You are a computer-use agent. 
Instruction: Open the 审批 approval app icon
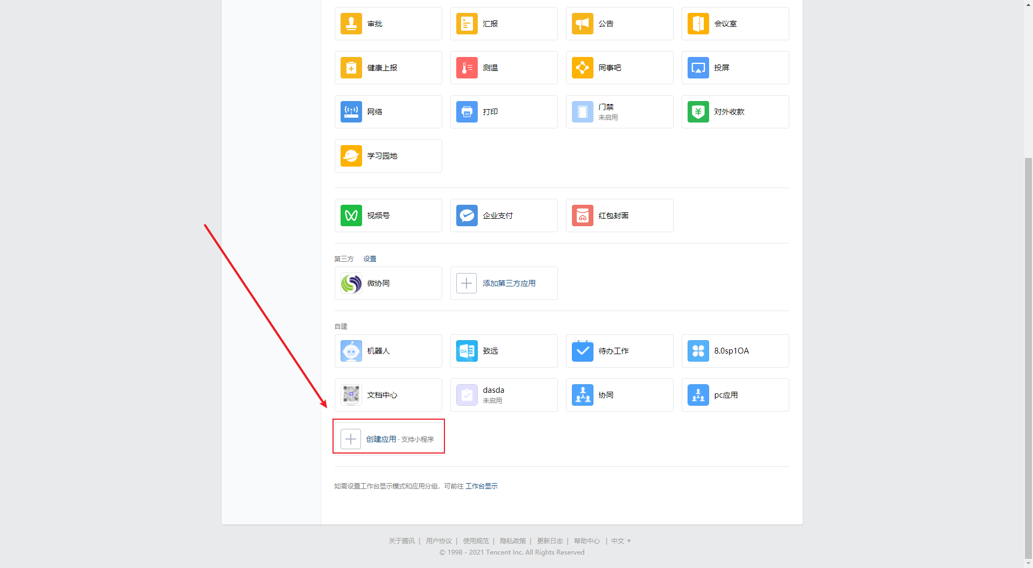tap(351, 24)
